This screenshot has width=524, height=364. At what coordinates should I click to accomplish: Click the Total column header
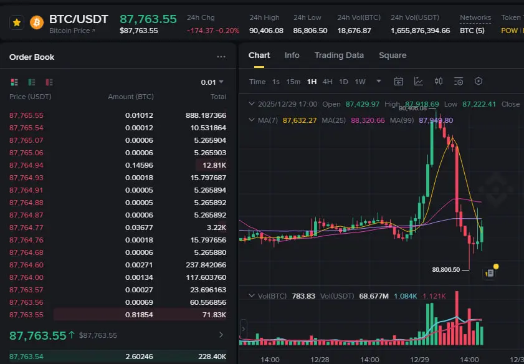click(218, 97)
